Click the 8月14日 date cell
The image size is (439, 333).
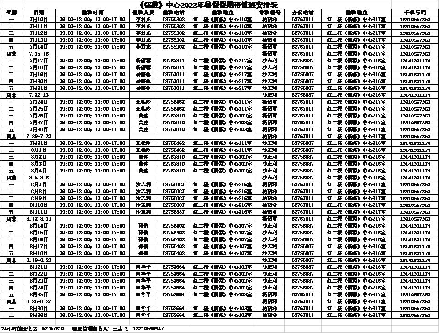tap(39, 226)
